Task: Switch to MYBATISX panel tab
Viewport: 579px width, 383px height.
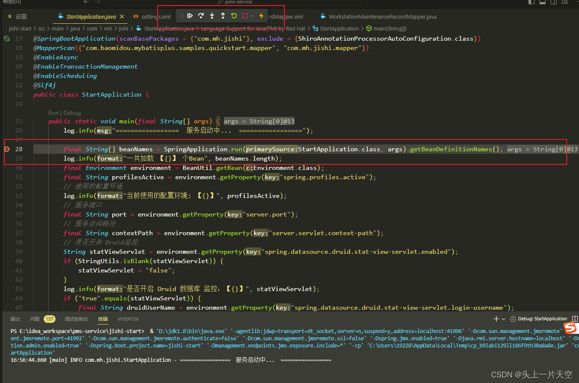Action: 128,319
